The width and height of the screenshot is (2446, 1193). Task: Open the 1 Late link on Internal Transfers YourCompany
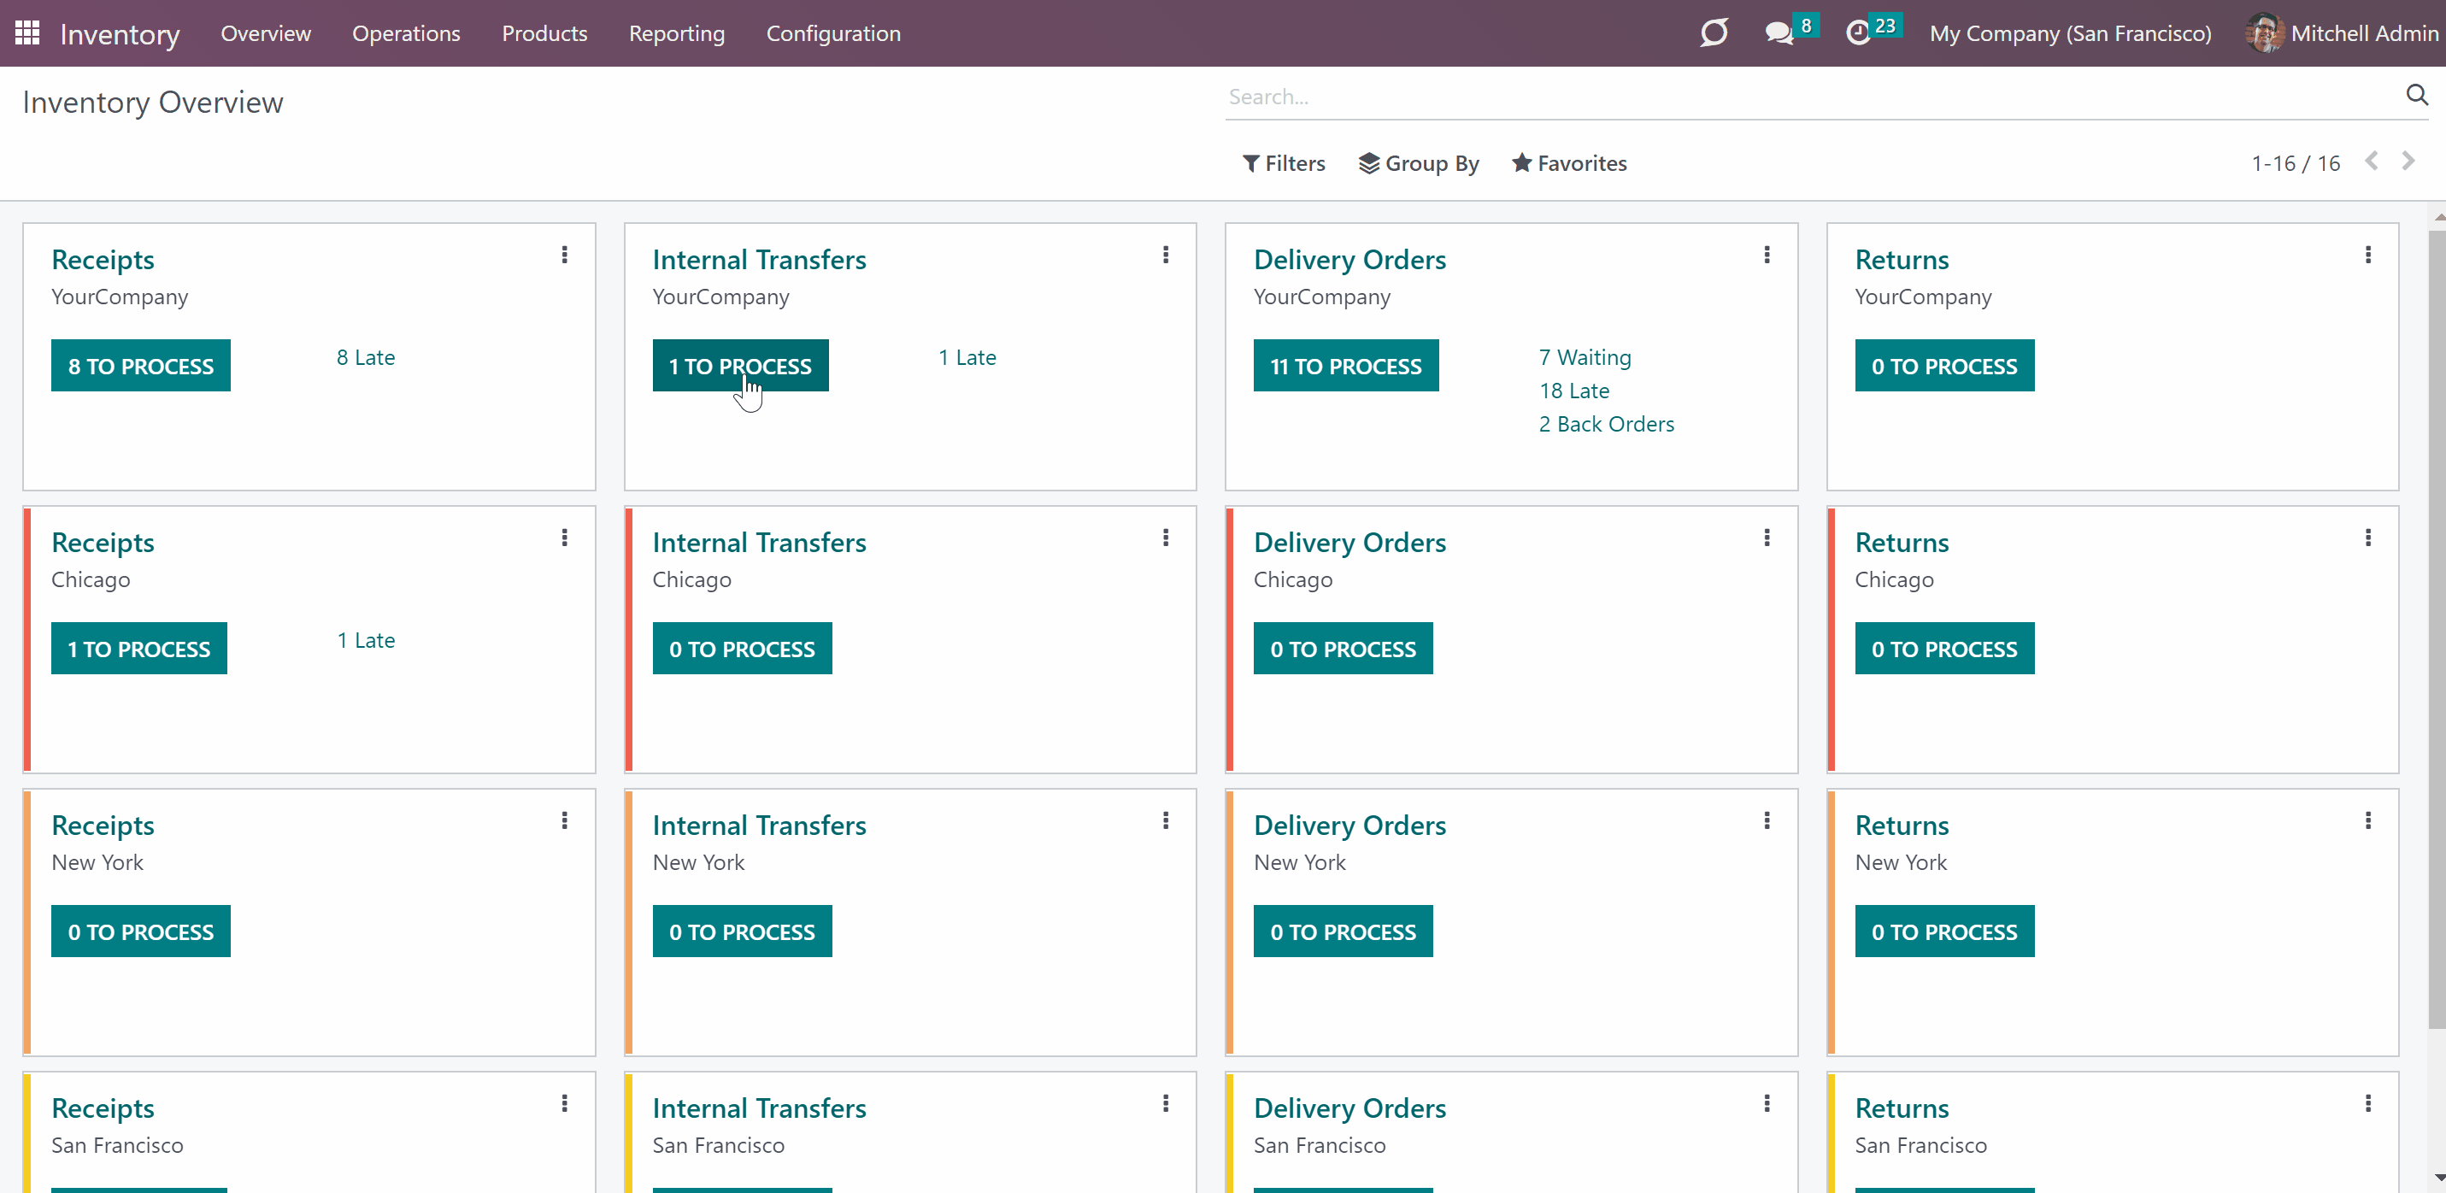967,357
